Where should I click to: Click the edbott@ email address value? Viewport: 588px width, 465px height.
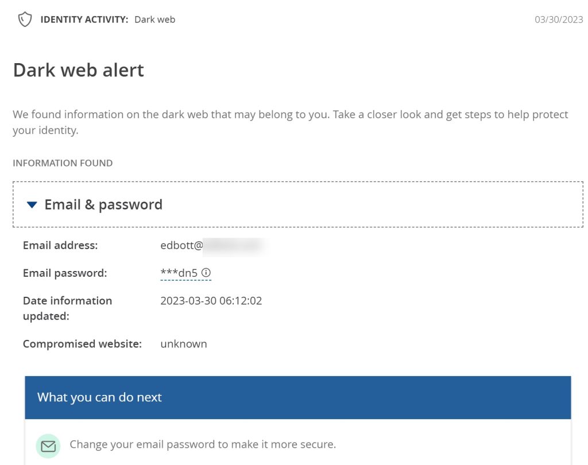[x=182, y=246]
